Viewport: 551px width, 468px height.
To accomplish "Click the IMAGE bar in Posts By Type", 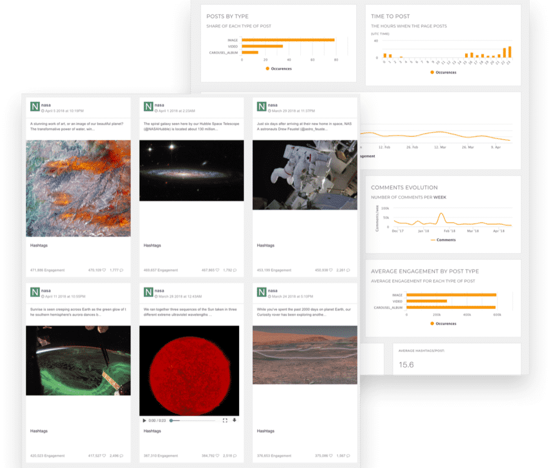I will pyautogui.click(x=288, y=40).
